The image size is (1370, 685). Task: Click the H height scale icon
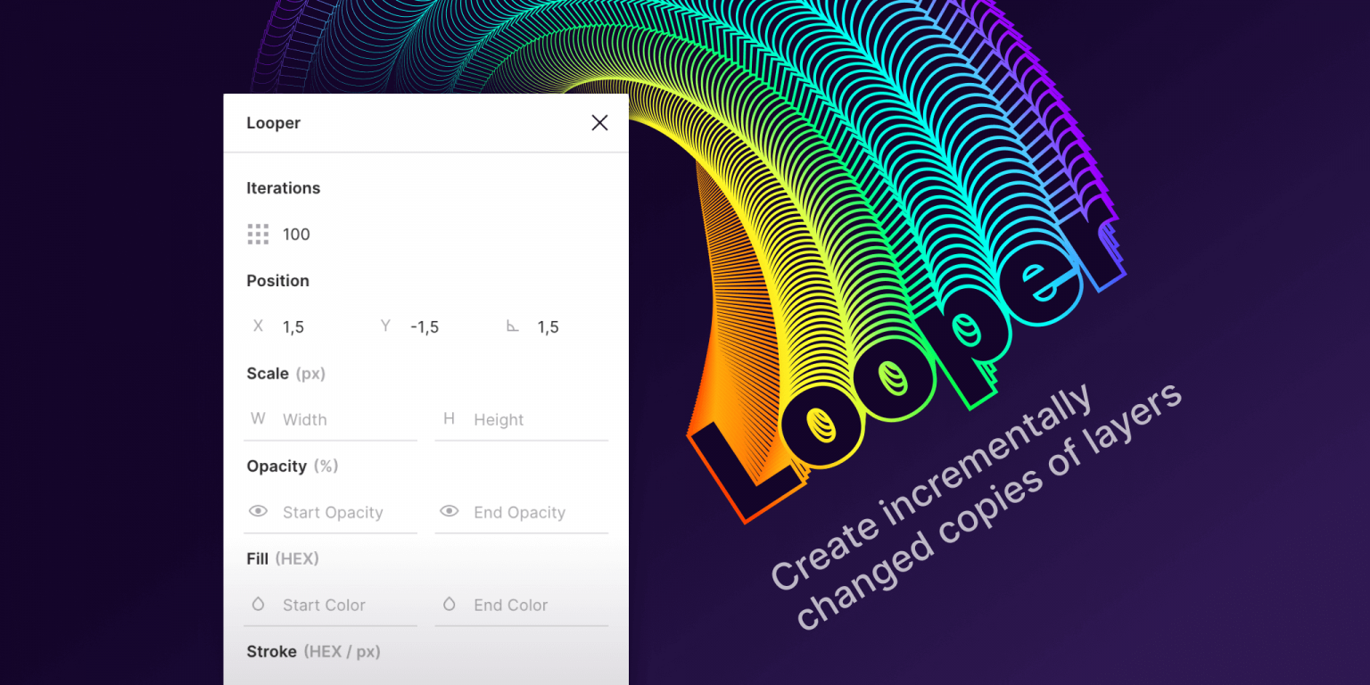pyautogui.click(x=450, y=418)
